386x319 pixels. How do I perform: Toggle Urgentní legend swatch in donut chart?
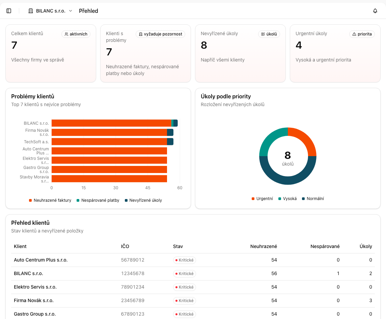coord(253,199)
